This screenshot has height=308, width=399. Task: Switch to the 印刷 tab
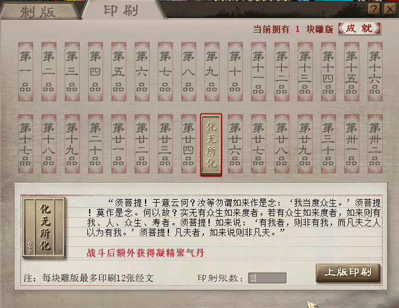point(122,10)
